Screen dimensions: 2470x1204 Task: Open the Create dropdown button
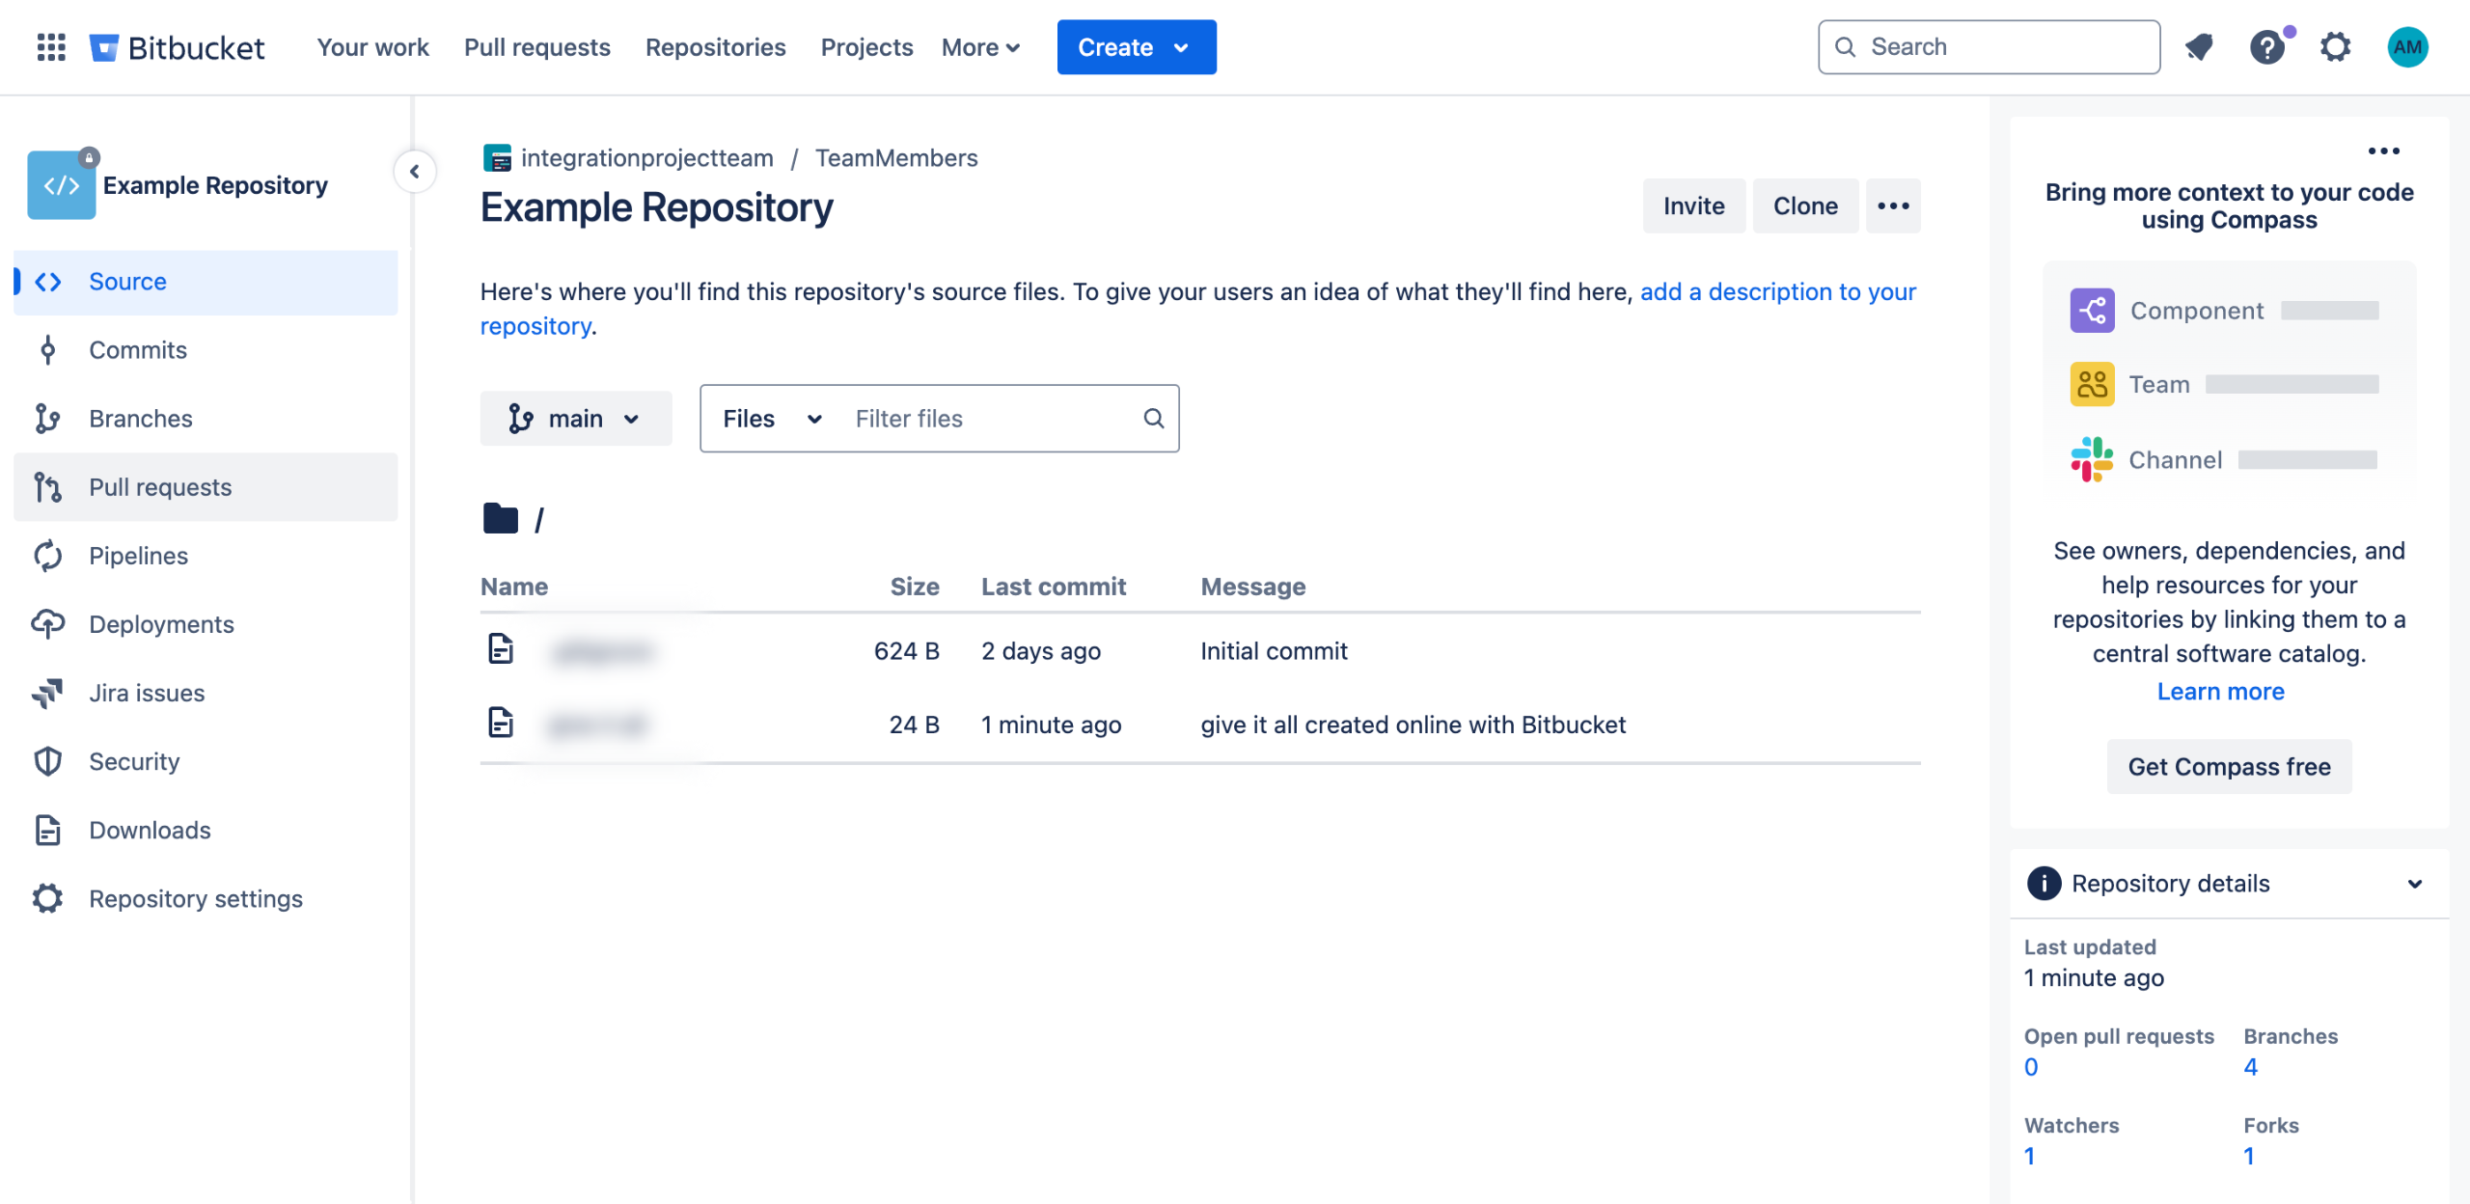(x=1136, y=46)
